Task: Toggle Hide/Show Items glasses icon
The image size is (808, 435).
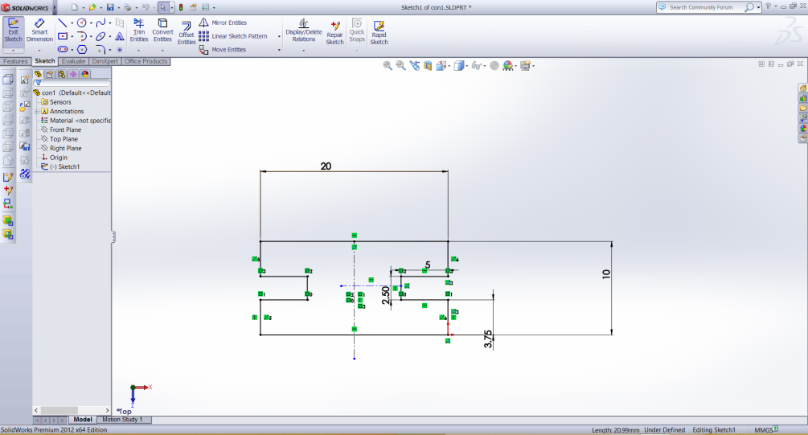Action: [478, 65]
